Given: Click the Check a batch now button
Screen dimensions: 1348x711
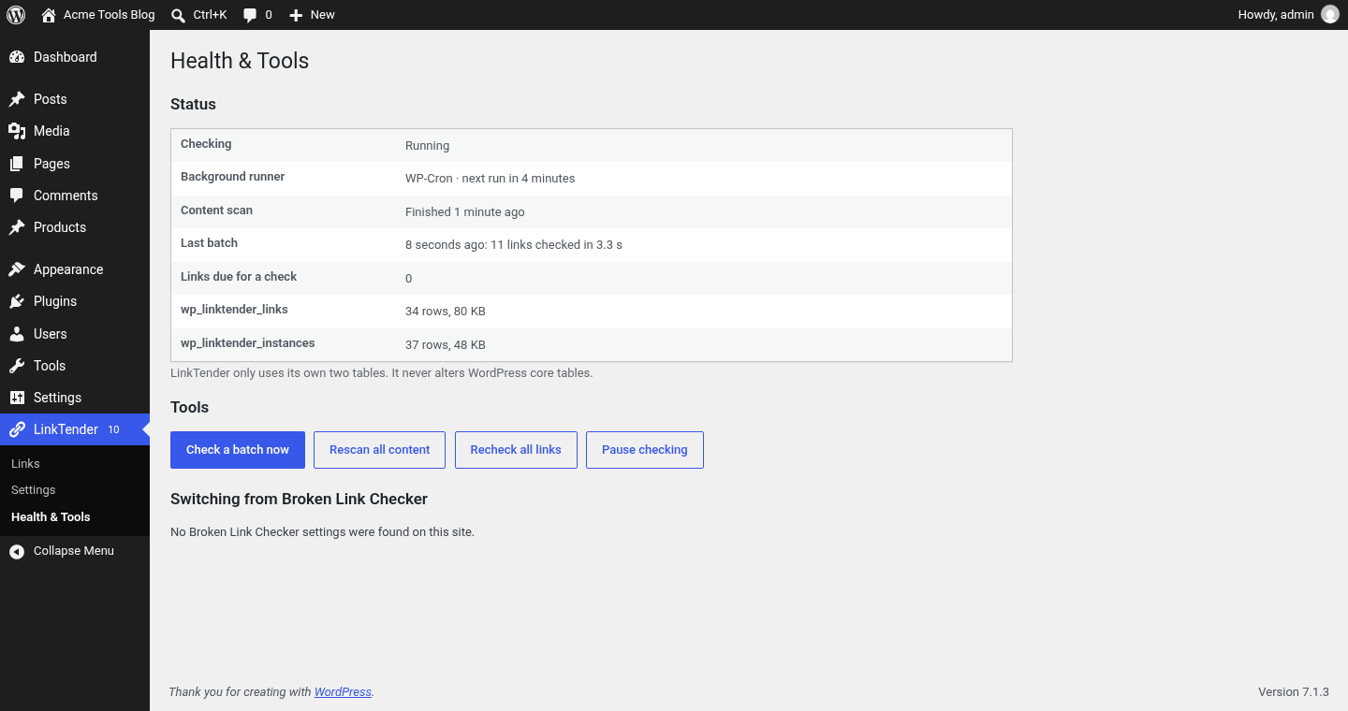Looking at the screenshot, I should pos(238,450).
